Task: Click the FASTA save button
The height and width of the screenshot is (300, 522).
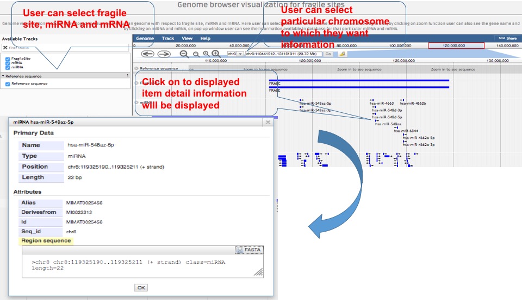Action: (x=249, y=250)
